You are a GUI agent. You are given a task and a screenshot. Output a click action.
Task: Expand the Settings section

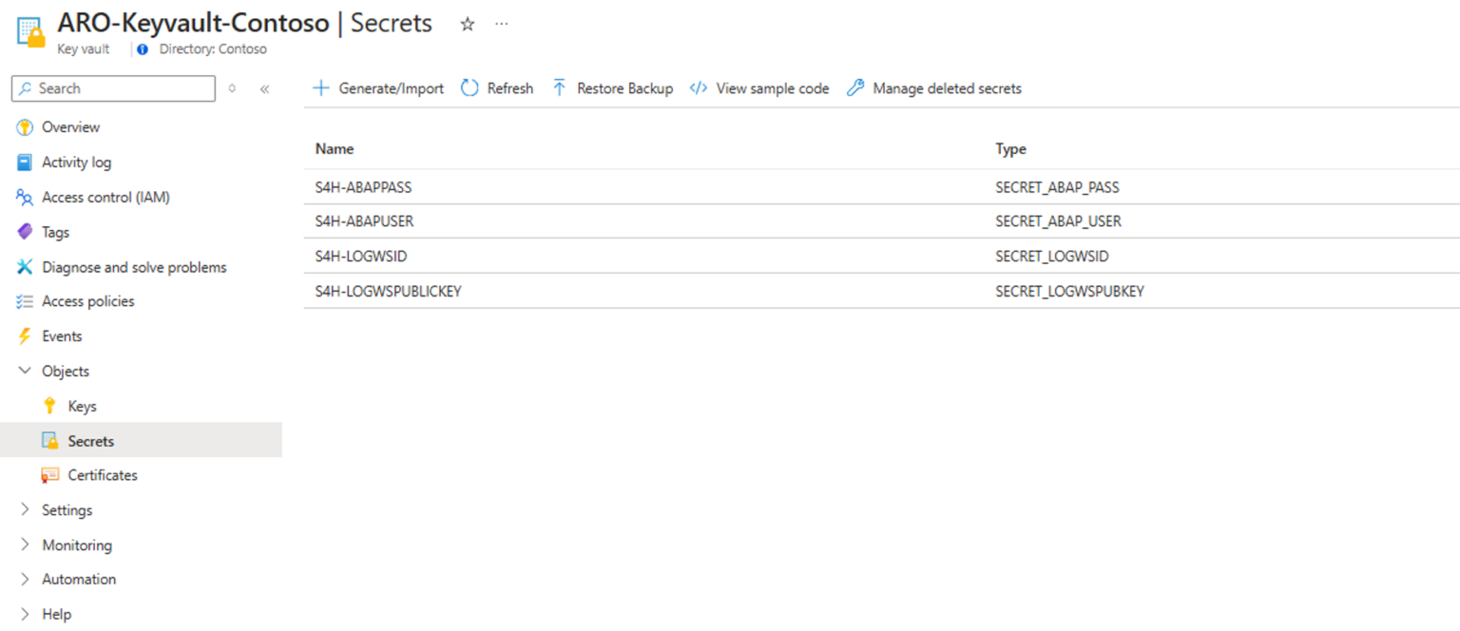[x=24, y=509]
